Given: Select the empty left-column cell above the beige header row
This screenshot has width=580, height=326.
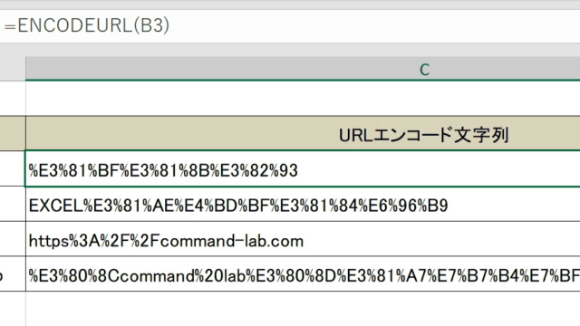Looking at the screenshot, I should pos(13,99).
